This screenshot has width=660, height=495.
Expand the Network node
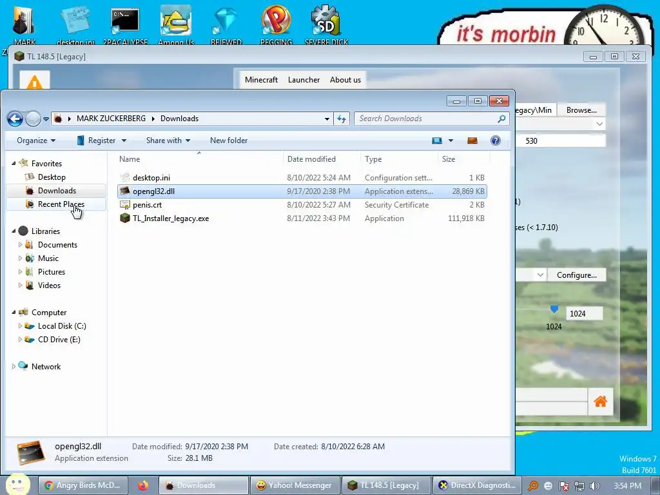click(x=14, y=367)
